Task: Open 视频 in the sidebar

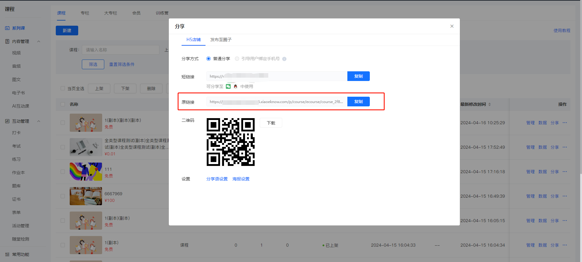Action: pyautogui.click(x=16, y=53)
